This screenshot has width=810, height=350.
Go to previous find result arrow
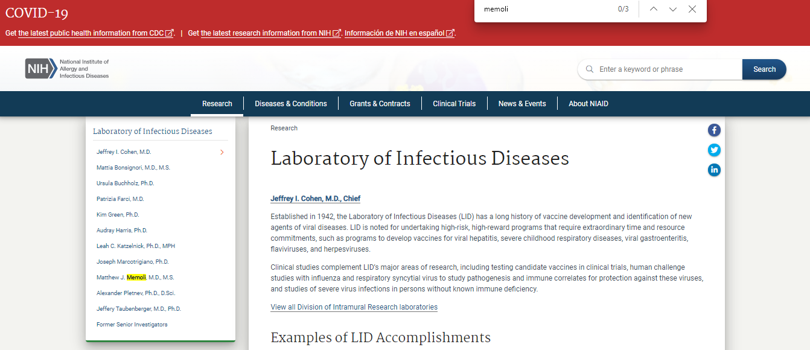(x=654, y=9)
